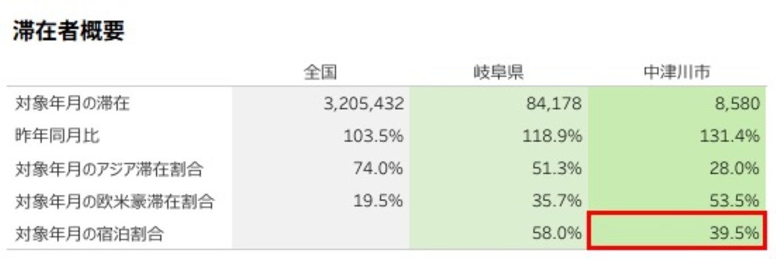Select the 対象年月の宿泊割合 row label
This screenshot has height=259, width=776.
(90, 233)
